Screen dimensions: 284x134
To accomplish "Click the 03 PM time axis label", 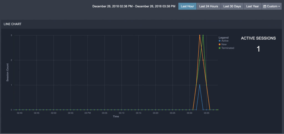I will pyautogui.click(x=88, y=113).
